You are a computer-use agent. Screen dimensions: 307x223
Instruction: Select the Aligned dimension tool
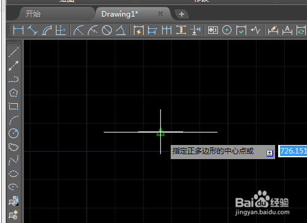(33, 30)
